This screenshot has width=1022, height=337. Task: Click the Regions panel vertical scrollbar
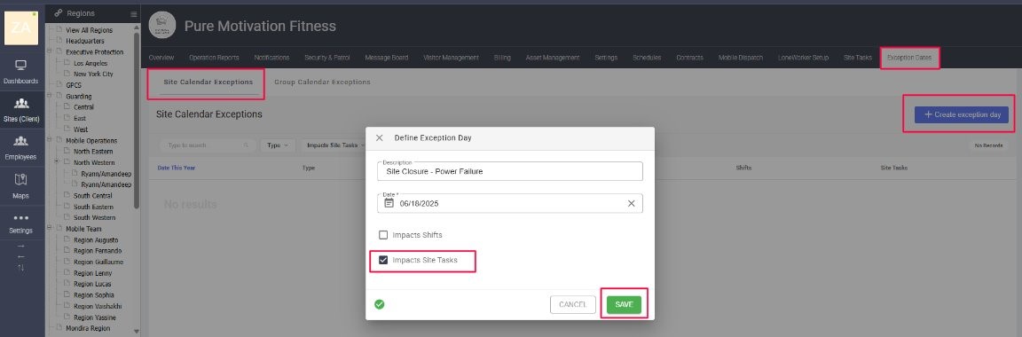click(137, 121)
